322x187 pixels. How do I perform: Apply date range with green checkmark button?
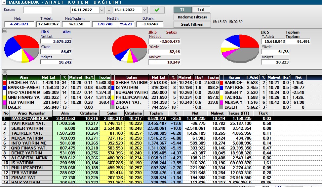[157, 10]
